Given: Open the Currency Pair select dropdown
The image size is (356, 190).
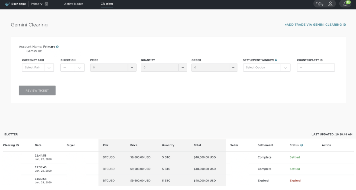Looking at the screenshot, I should click(38, 68).
